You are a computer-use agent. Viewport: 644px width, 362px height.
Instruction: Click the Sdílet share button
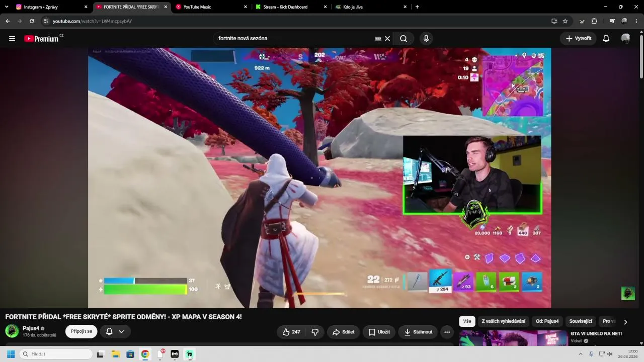click(343, 332)
